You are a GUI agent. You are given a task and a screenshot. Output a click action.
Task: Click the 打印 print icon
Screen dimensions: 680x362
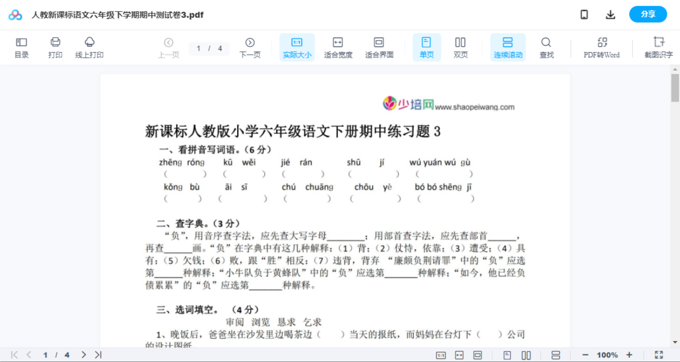[x=55, y=47]
